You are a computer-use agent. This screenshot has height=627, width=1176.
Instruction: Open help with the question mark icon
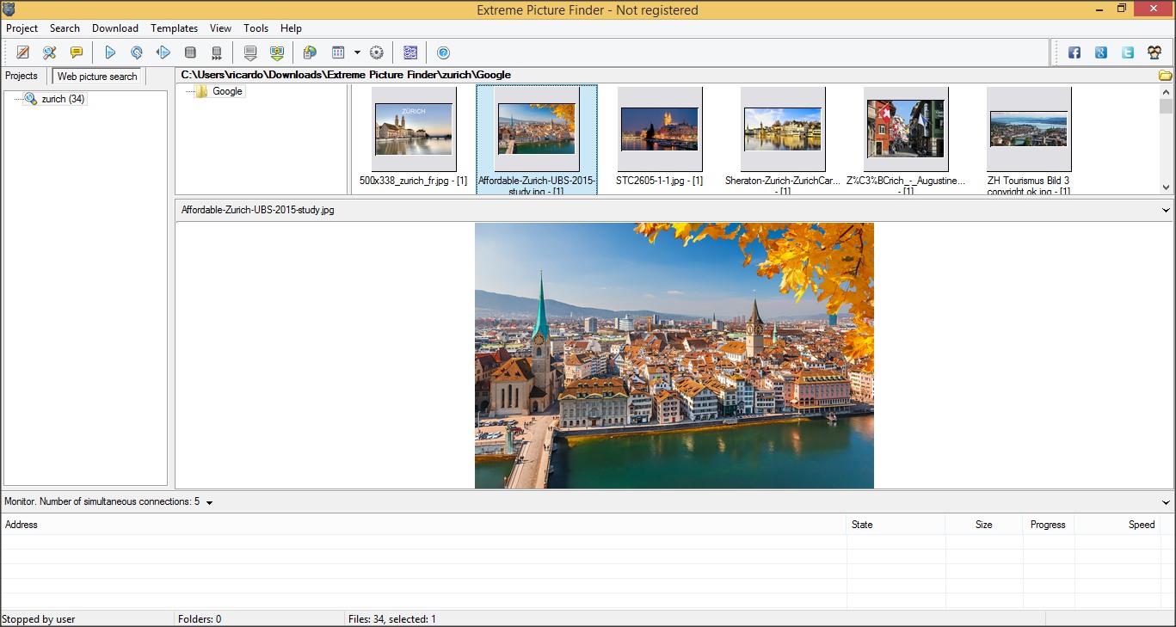pos(443,52)
